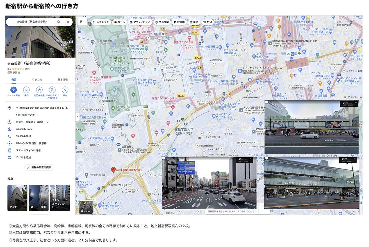Collapse the side panel arrow
The height and width of the screenshot is (247, 369).
coord(78,116)
